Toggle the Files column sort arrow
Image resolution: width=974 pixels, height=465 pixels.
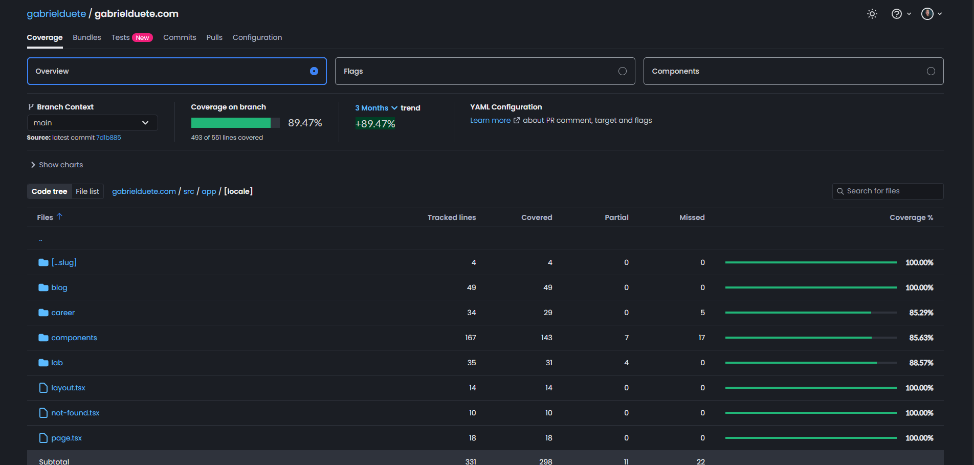tap(60, 217)
